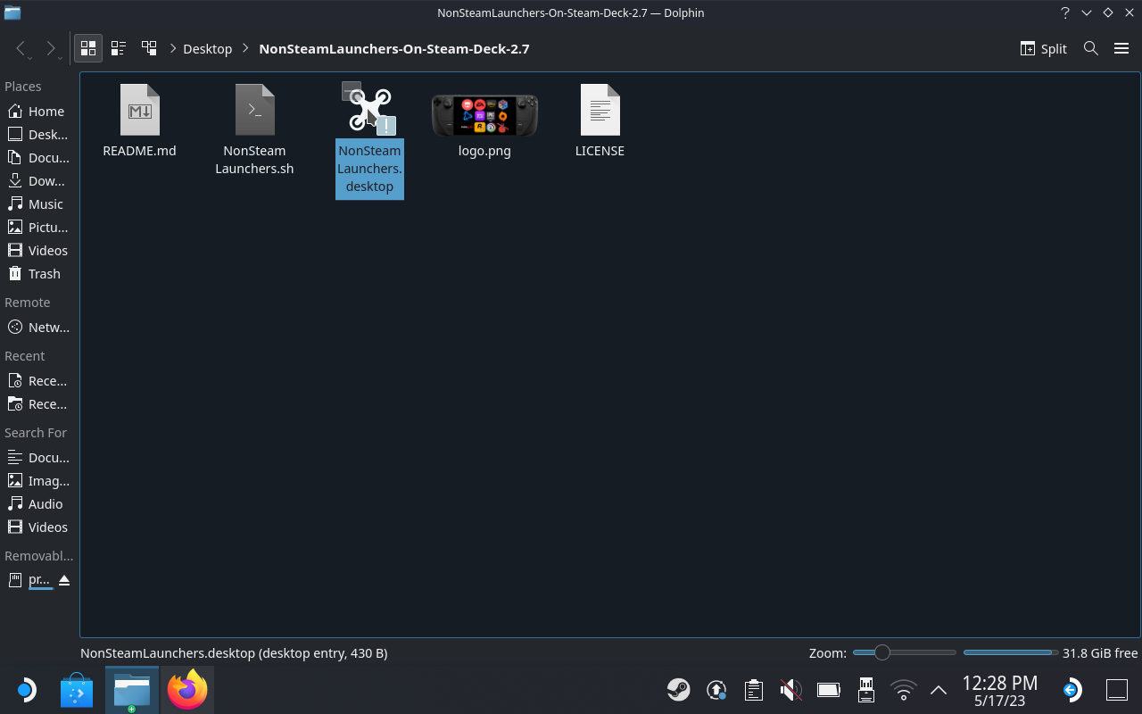Screen dimensions: 1142x714
Task: Switch to Details tree view mode
Action: (x=149, y=48)
